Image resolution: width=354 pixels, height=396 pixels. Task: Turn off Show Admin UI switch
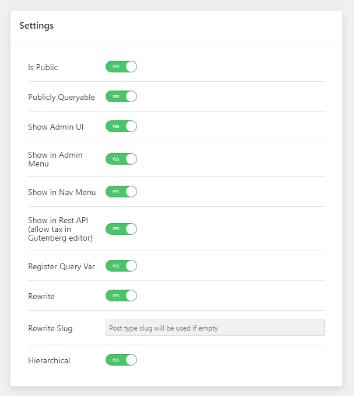click(121, 126)
